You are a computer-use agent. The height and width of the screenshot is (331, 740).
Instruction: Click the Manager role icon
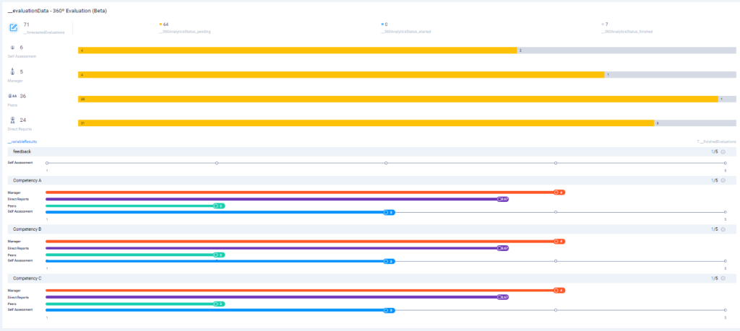[x=12, y=71]
